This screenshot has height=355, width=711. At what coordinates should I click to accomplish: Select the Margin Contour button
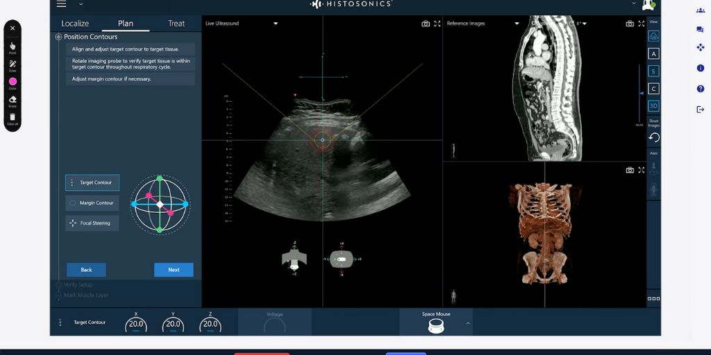pyautogui.click(x=92, y=203)
